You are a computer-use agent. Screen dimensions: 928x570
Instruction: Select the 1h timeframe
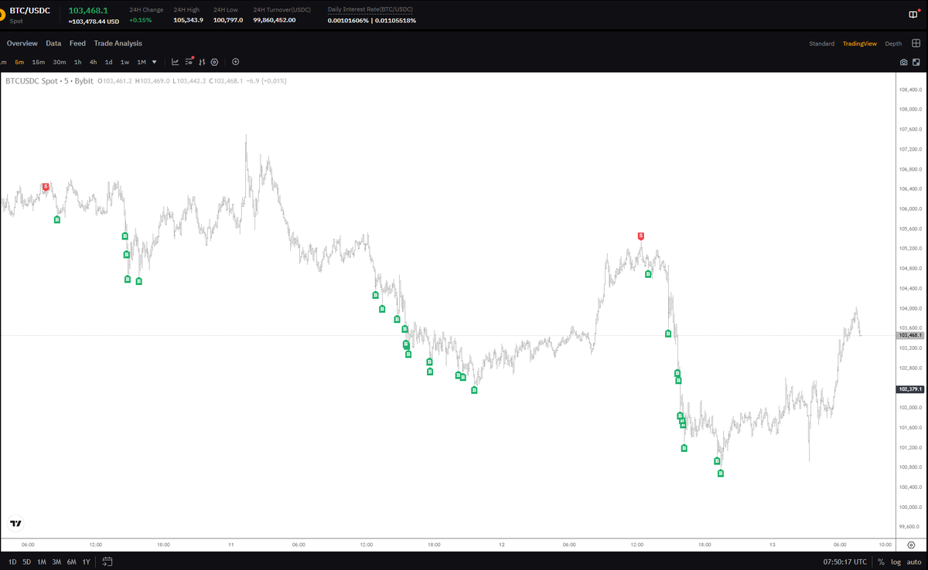pyautogui.click(x=77, y=62)
